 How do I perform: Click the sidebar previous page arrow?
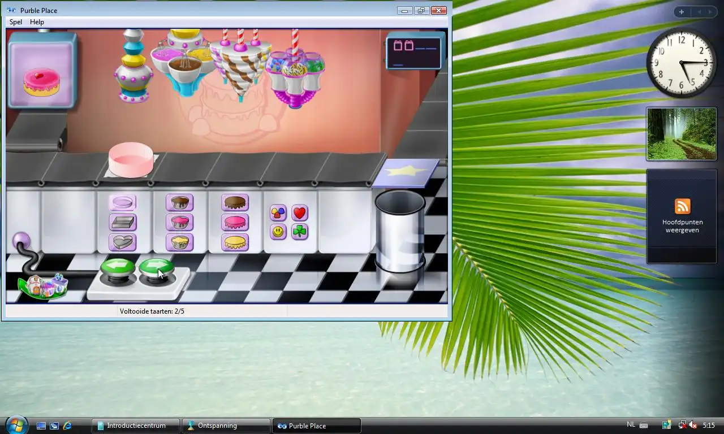[x=699, y=12]
